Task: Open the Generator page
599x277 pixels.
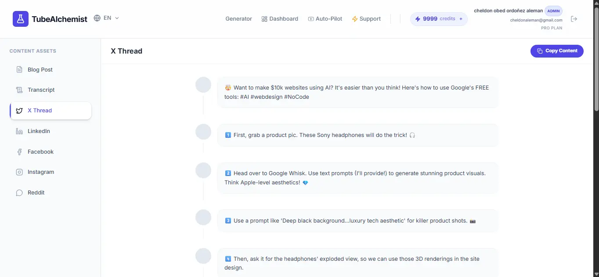Action: click(238, 19)
